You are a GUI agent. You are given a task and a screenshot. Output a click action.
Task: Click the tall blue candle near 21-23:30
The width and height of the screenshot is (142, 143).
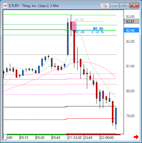pyautogui.click(x=68, y=39)
